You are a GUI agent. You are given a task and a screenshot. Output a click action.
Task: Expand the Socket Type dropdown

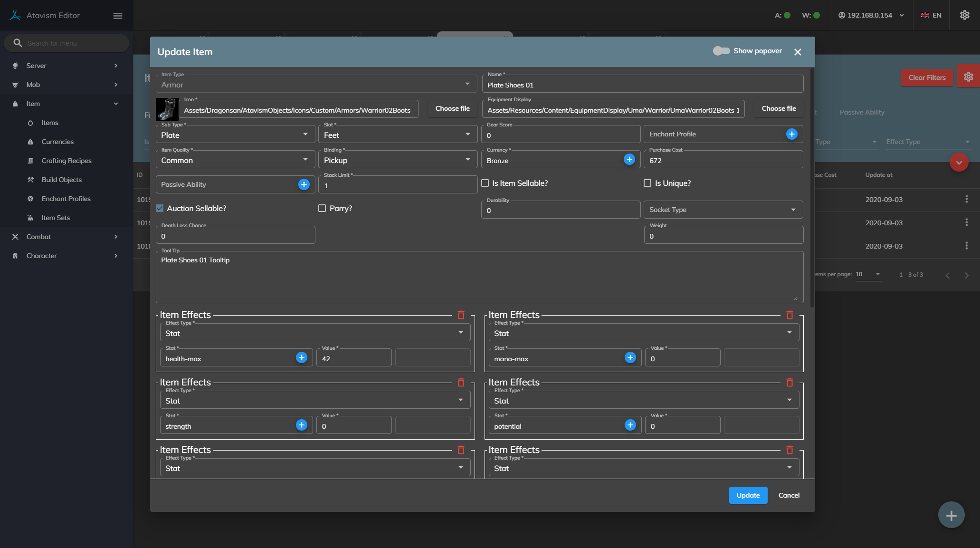pos(723,210)
